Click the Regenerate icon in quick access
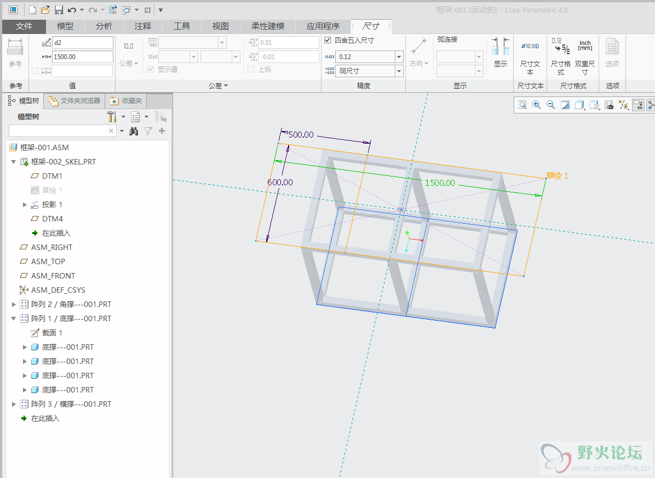The width and height of the screenshot is (655, 478). 112,10
